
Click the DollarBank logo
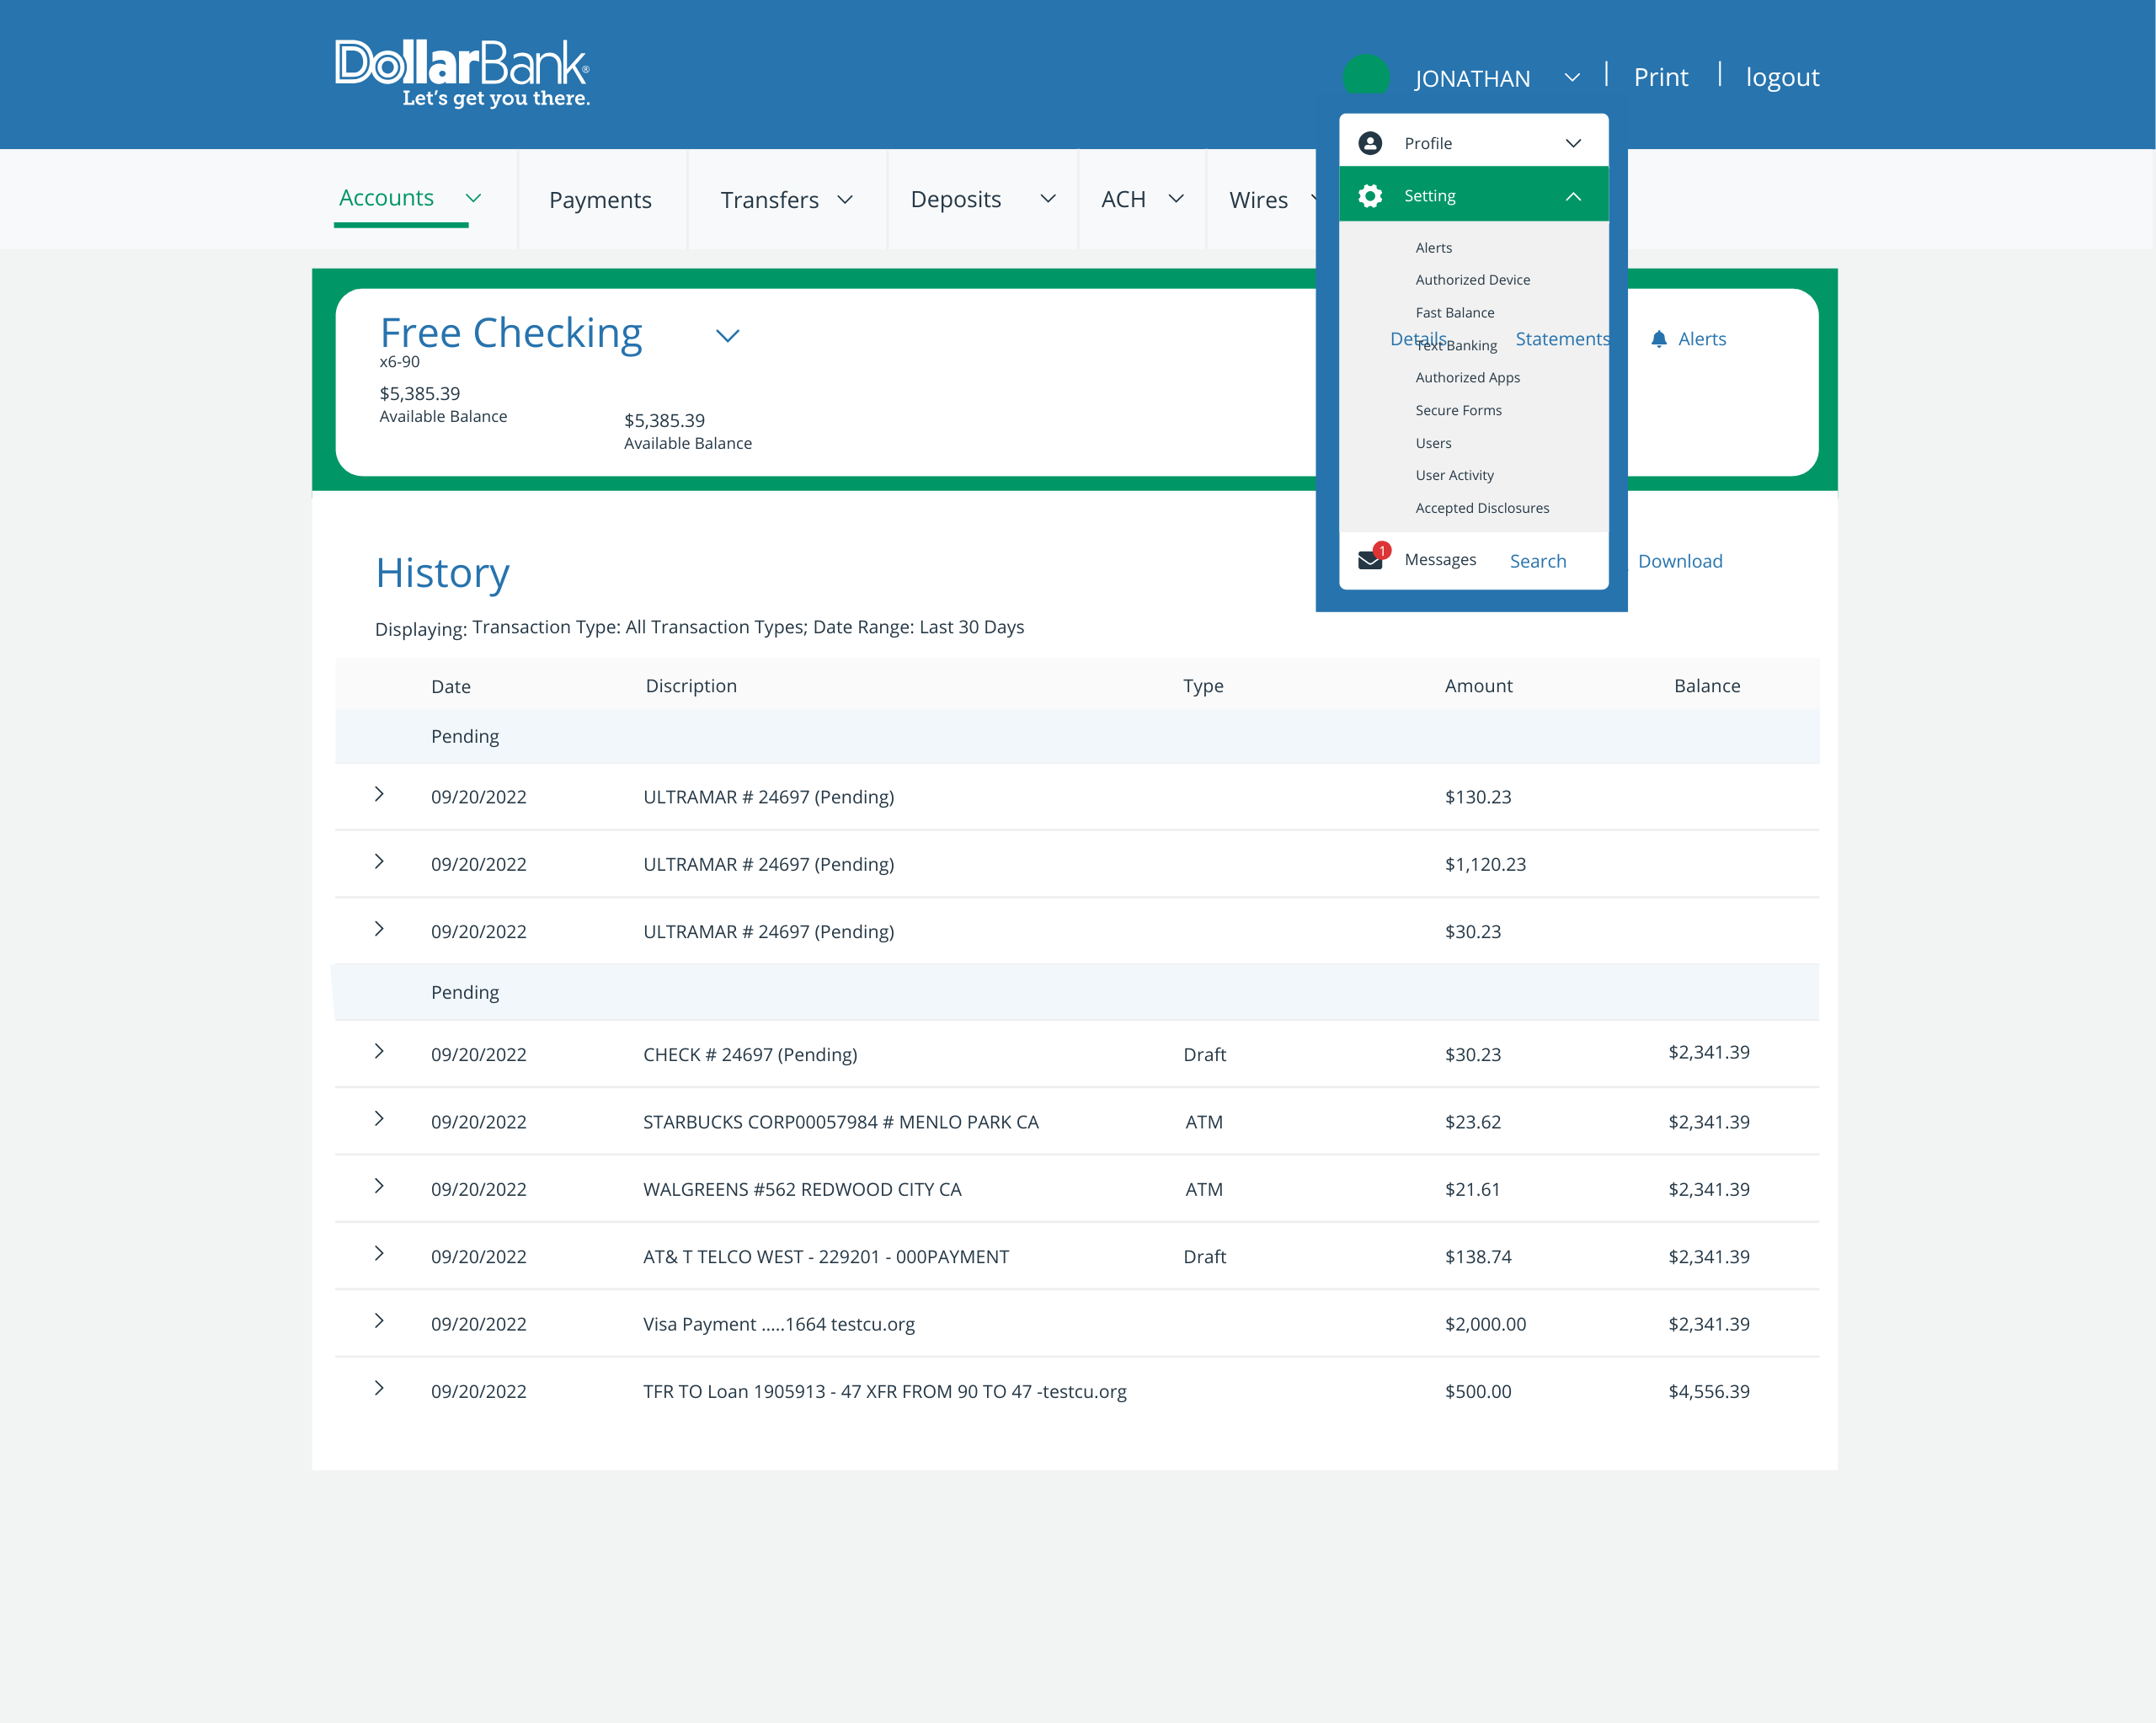(462, 72)
